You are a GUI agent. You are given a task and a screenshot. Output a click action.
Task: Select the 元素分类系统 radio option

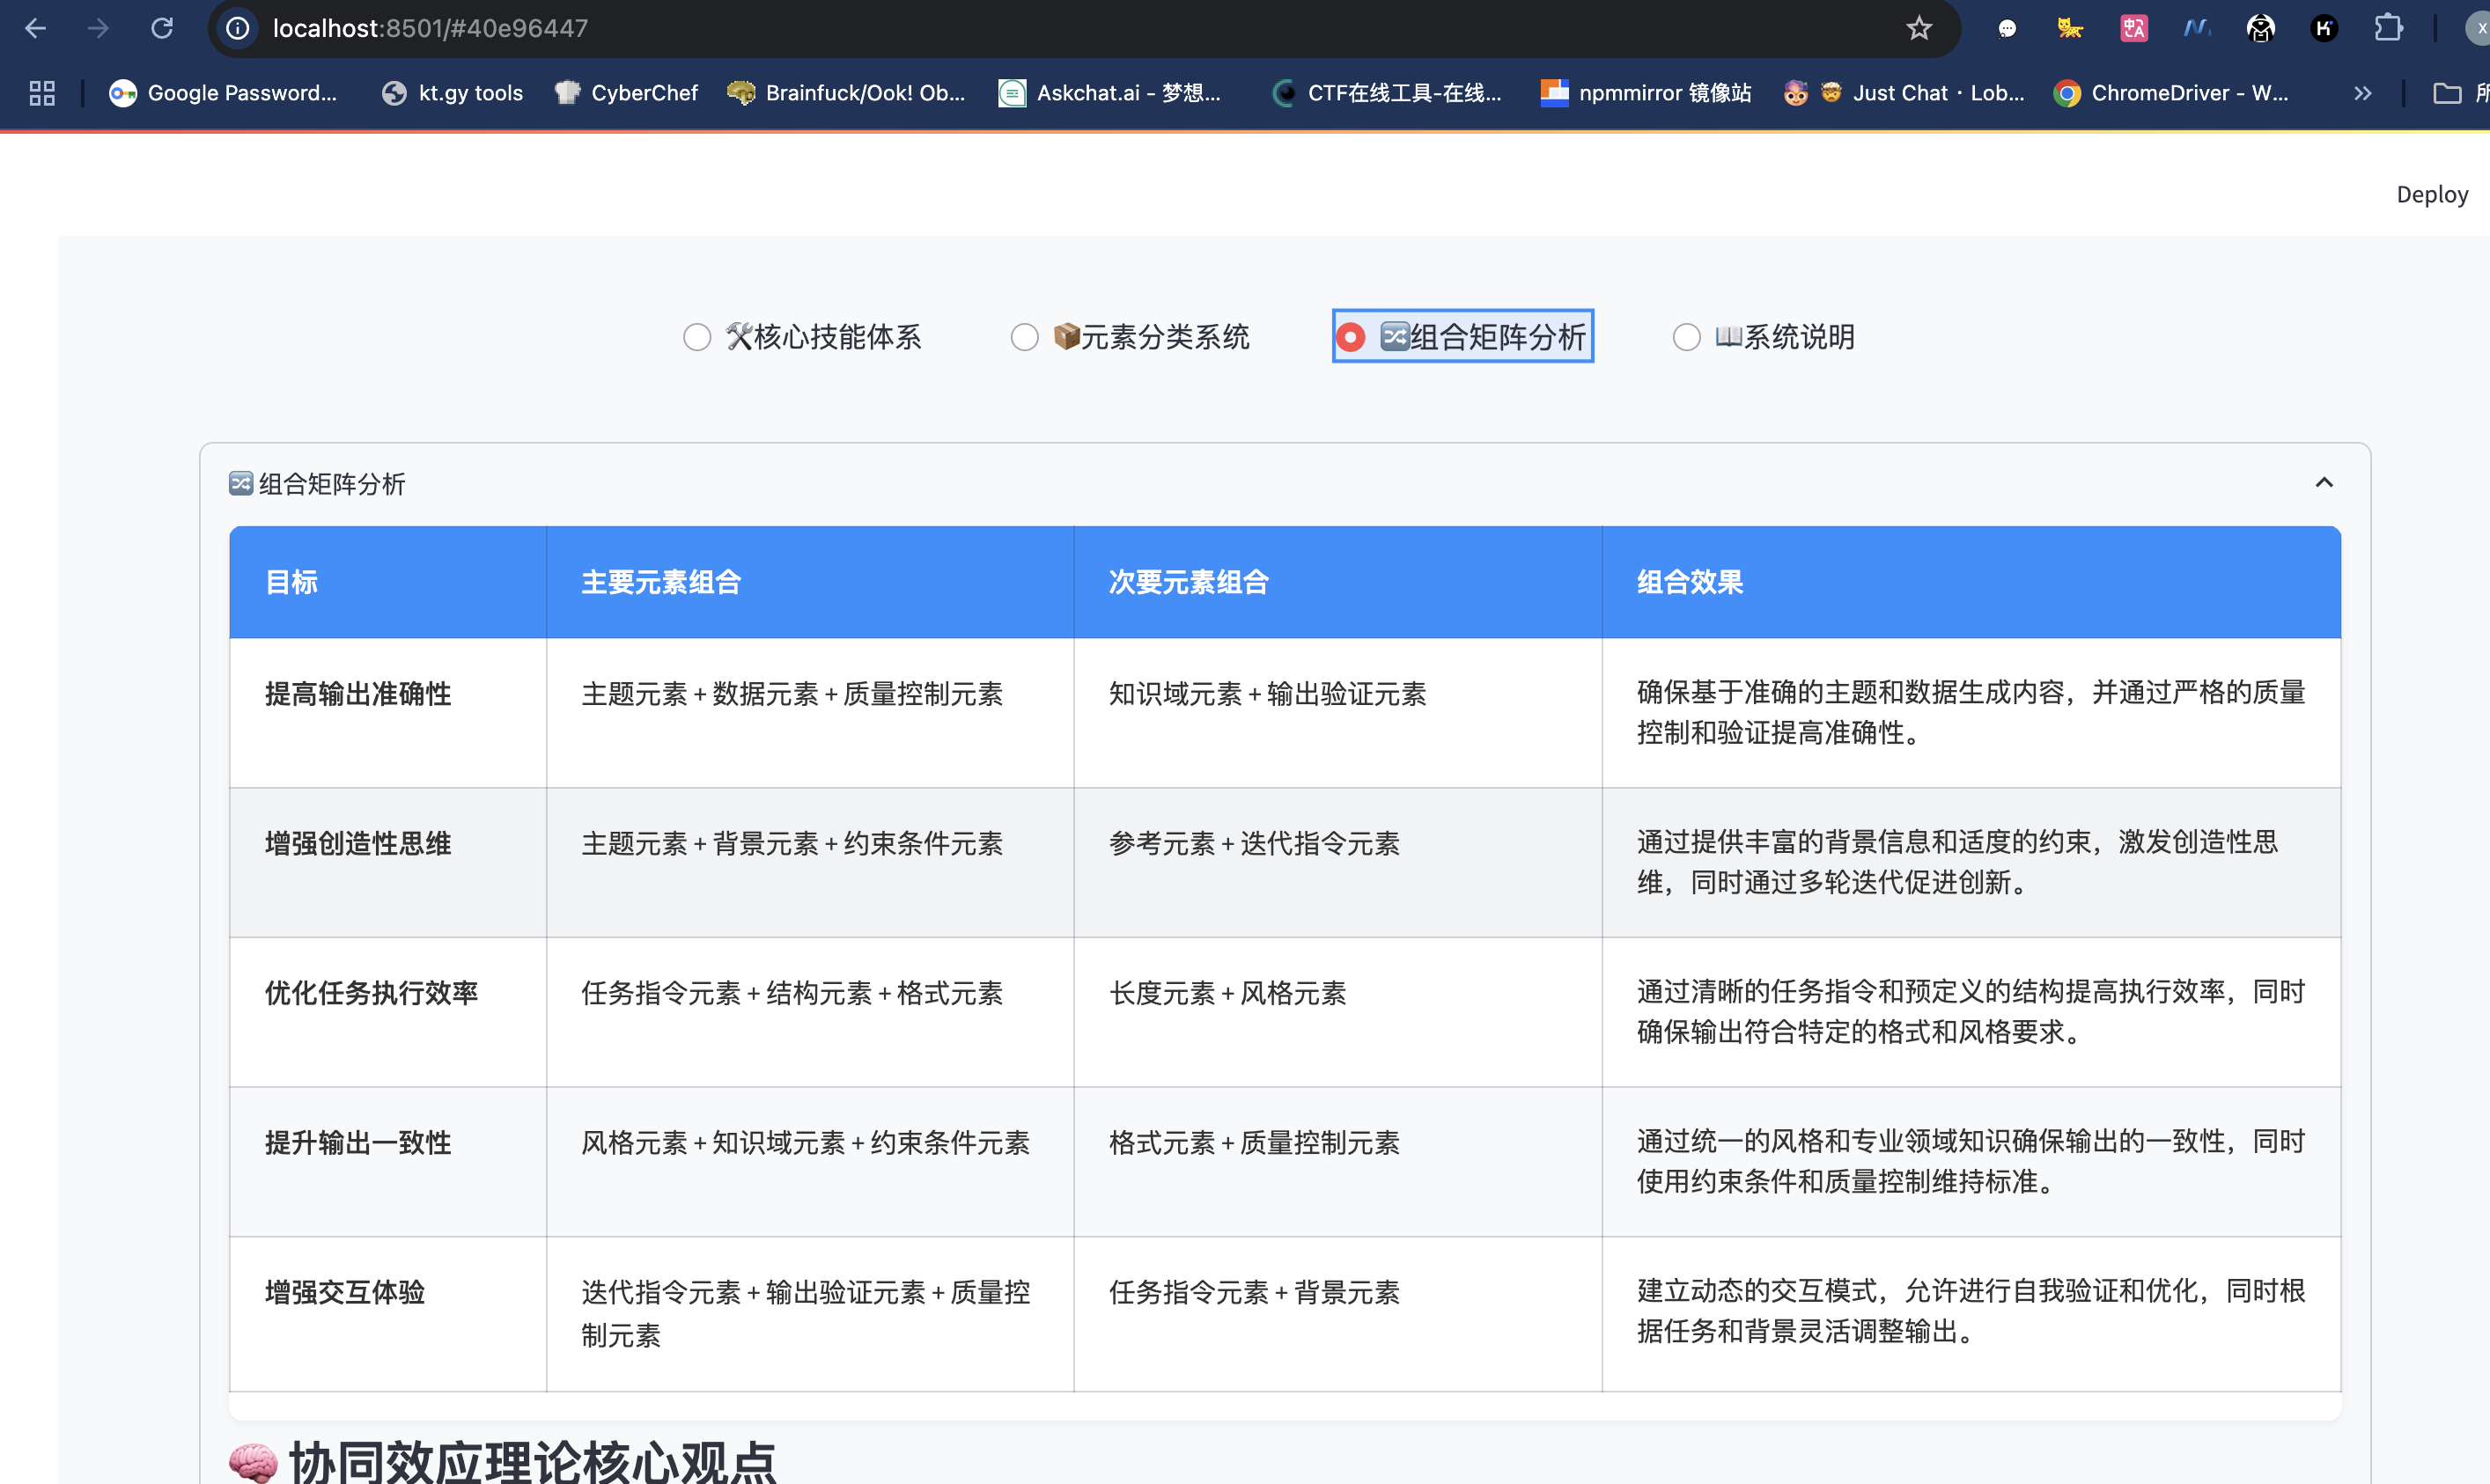1024,337
